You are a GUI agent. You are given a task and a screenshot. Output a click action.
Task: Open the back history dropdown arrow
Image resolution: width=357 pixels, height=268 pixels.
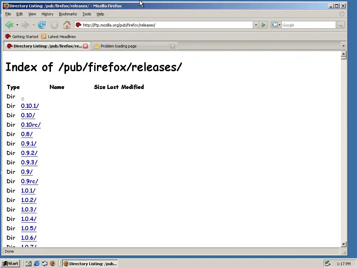point(17,25)
